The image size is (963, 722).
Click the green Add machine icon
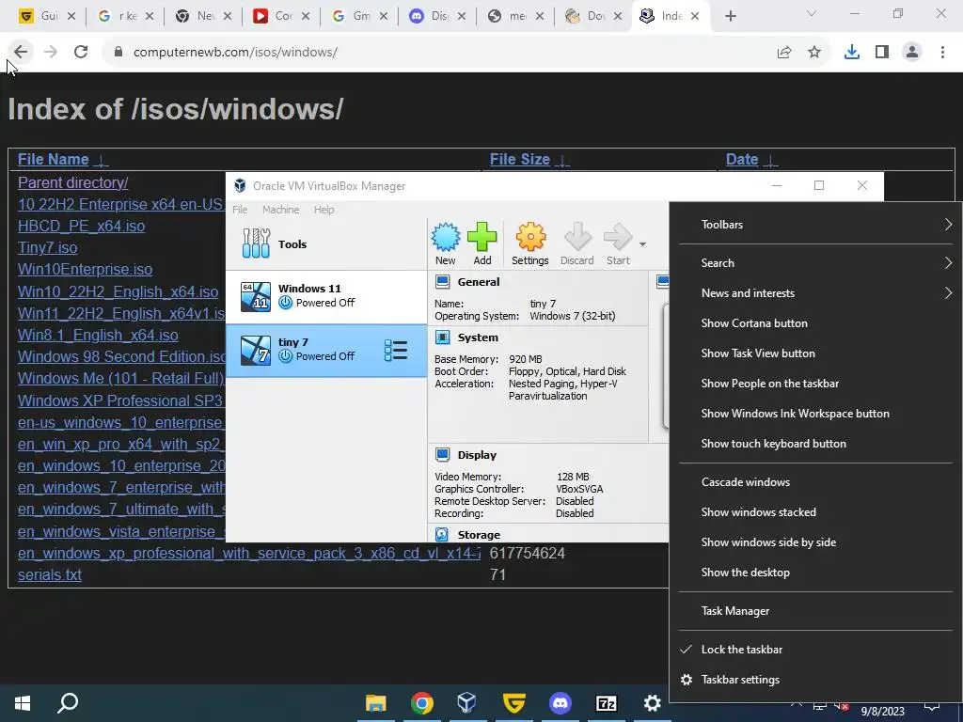pos(482,243)
